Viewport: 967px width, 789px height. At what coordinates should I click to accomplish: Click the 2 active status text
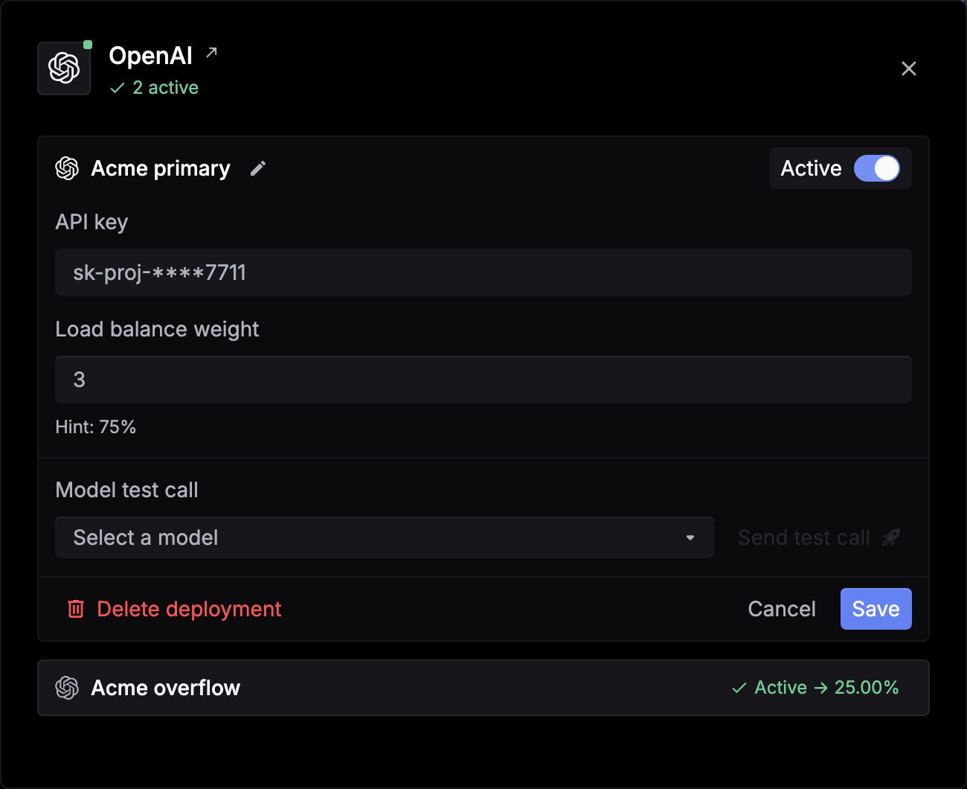pyautogui.click(x=165, y=88)
